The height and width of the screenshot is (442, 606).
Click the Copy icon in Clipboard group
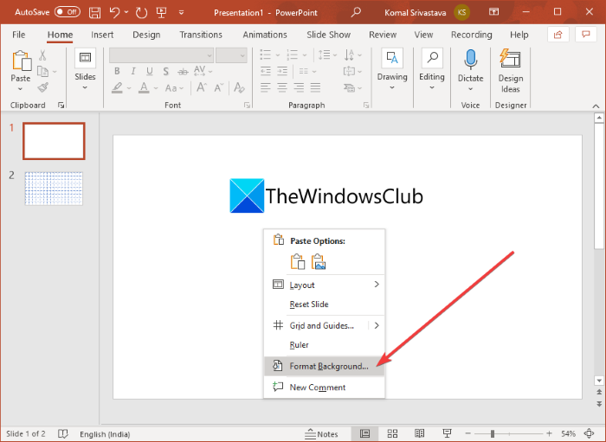pos(42,72)
